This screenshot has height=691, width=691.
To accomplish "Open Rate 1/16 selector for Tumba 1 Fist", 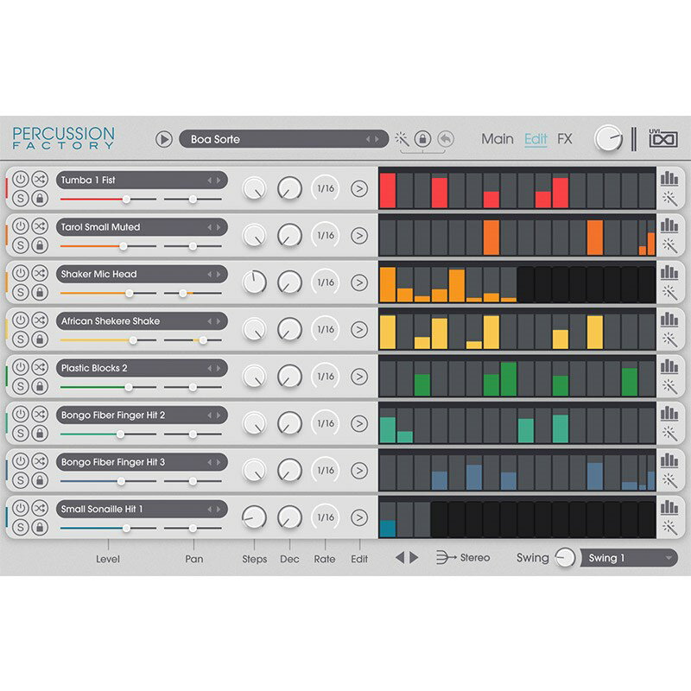I will [326, 188].
